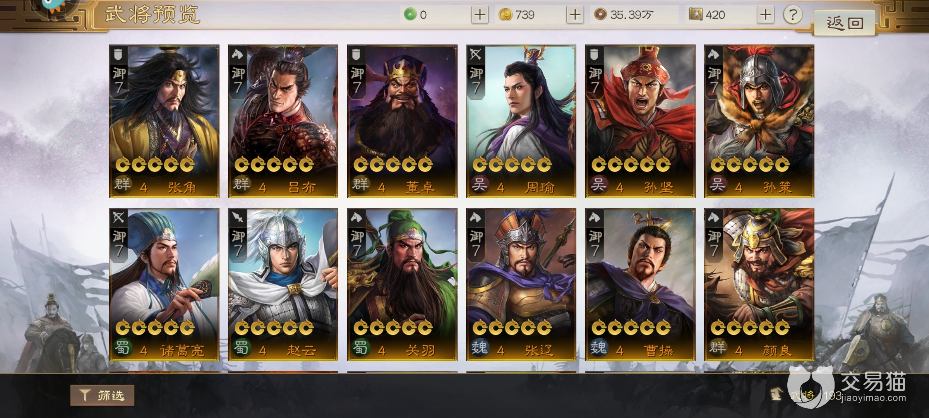Click the bow troop icon on 周瑜 card

[x=475, y=55]
